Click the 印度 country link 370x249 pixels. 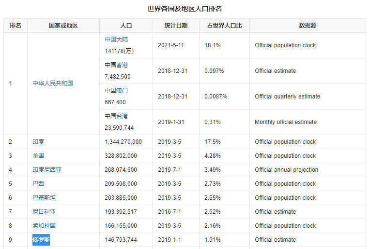coord(38,142)
